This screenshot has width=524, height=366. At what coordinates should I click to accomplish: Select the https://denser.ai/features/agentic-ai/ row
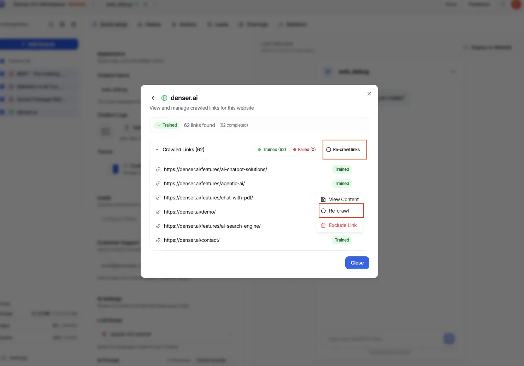pyautogui.click(x=259, y=184)
